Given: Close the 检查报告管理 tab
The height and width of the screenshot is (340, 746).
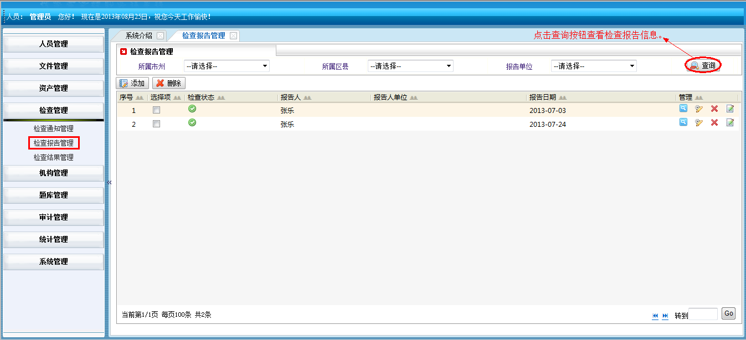Looking at the screenshot, I should 233,35.
